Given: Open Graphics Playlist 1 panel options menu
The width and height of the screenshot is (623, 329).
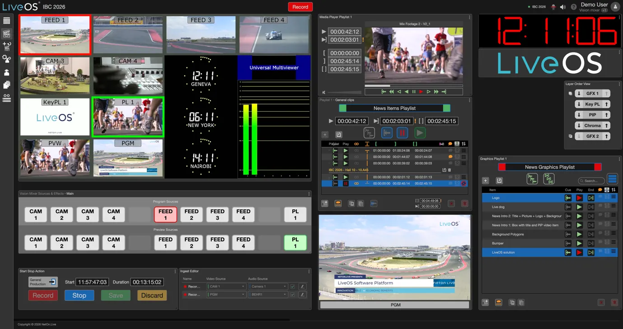Looking at the screenshot, I should (619, 159).
